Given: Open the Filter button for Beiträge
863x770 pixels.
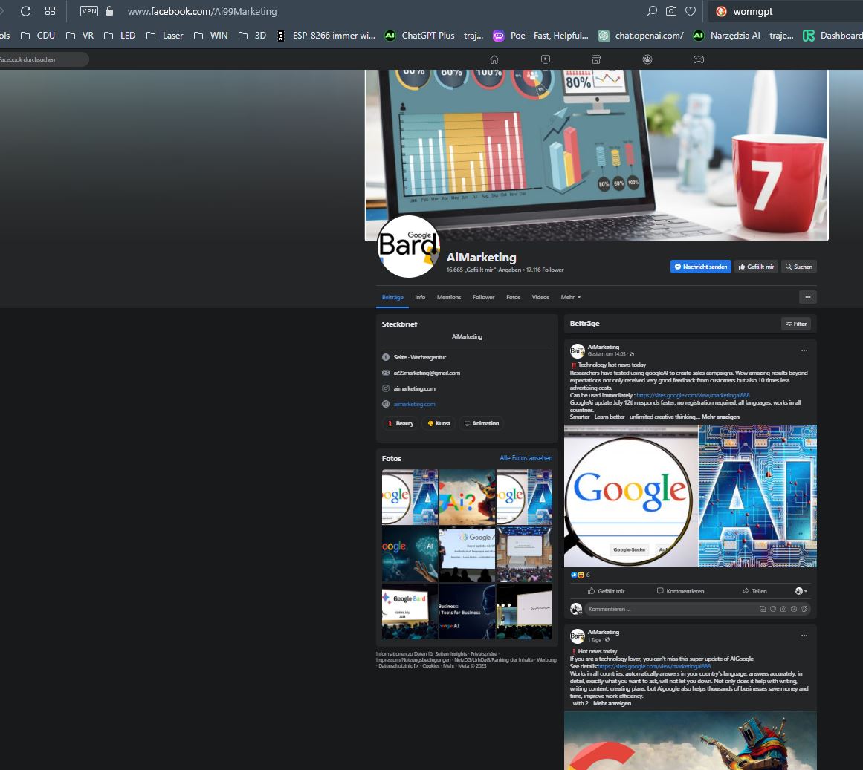Looking at the screenshot, I should pos(796,324).
